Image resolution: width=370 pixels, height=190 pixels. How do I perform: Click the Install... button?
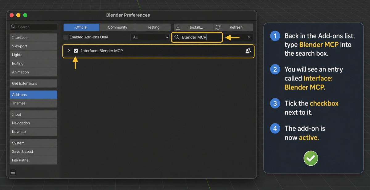pyautogui.click(x=193, y=27)
